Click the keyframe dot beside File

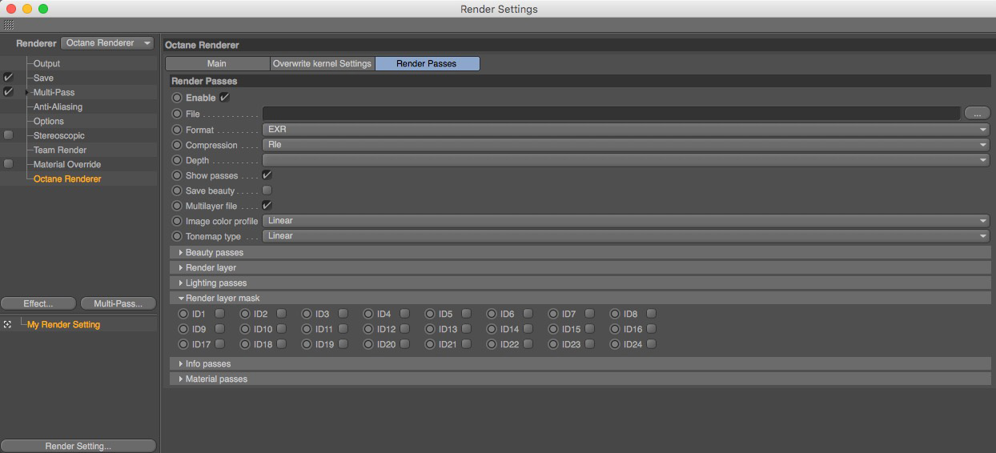[x=177, y=114]
